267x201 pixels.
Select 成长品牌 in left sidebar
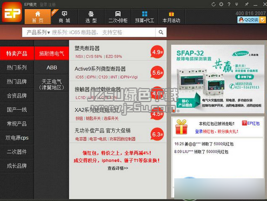[x=17, y=166]
